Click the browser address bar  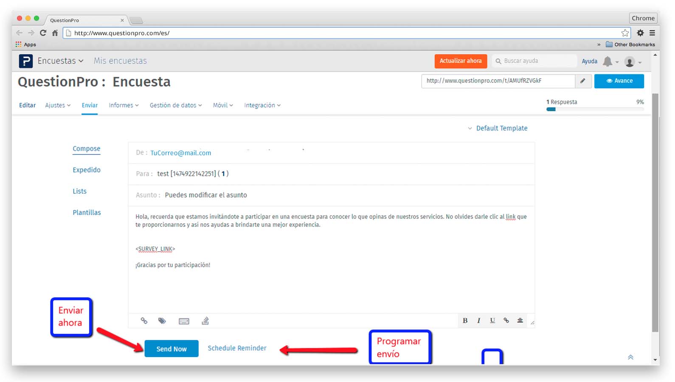[x=346, y=33]
